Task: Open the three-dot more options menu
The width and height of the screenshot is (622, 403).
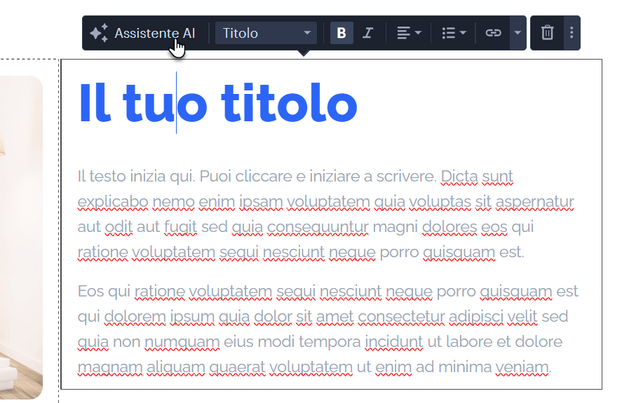Action: (572, 33)
